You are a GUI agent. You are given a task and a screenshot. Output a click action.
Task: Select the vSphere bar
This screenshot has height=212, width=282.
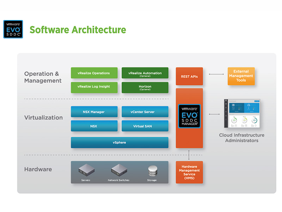pyautogui.click(x=119, y=143)
